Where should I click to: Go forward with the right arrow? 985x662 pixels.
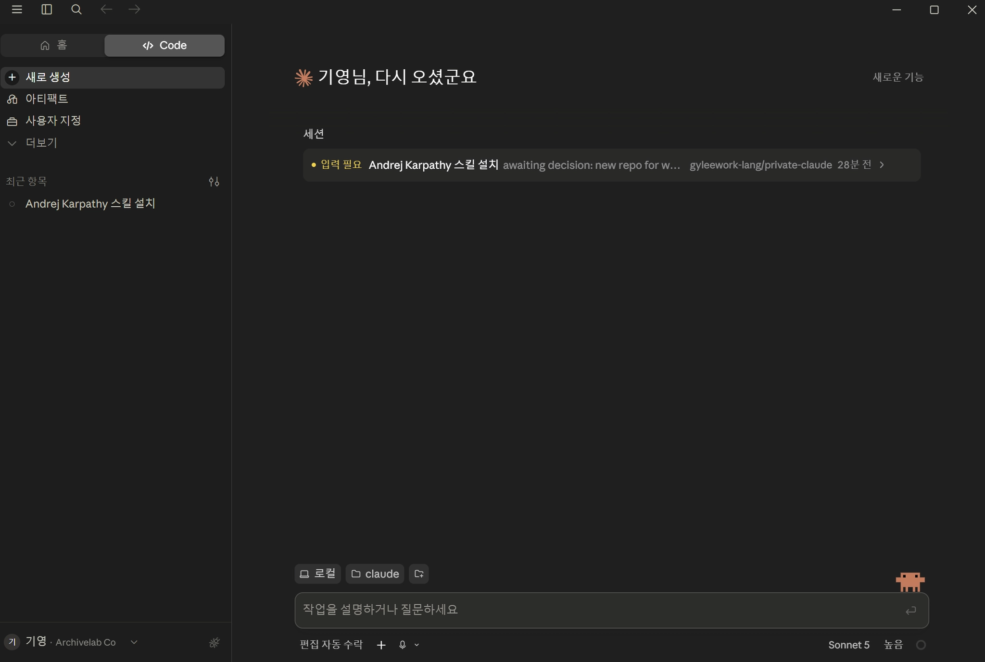135,10
